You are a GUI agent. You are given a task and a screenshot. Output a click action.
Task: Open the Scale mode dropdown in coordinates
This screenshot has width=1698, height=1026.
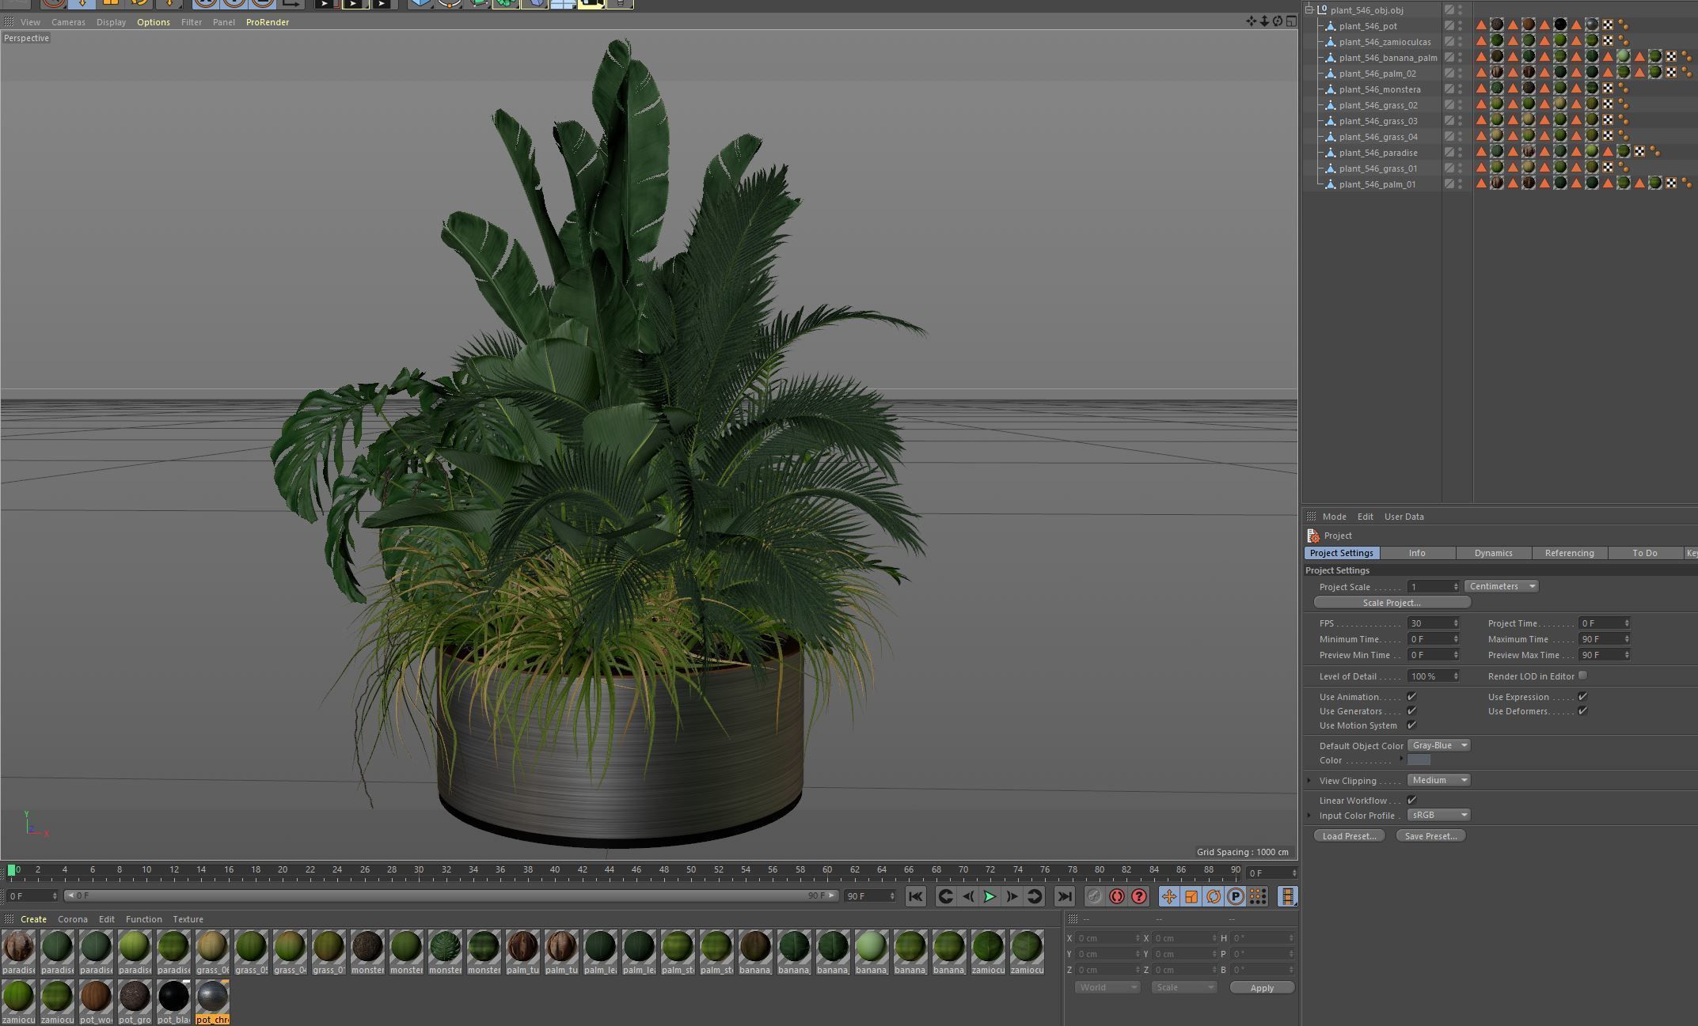point(1183,987)
